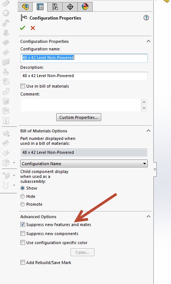Screen dimensions: 171x284
Task: Select the Delete Face tool
Action: tap(6, 101)
